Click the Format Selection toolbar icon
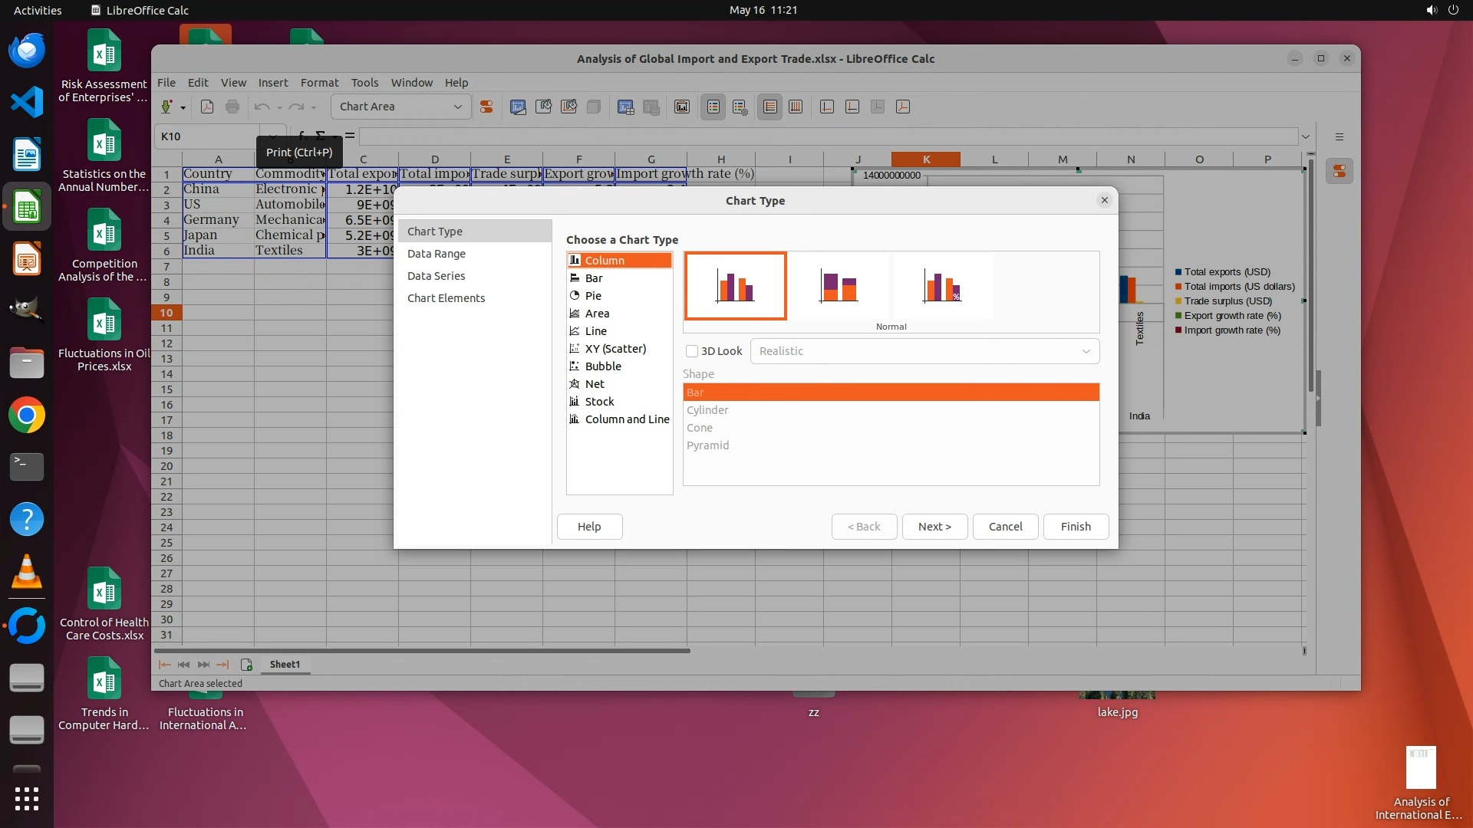This screenshot has height=828, width=1473. tap(486, 107)
